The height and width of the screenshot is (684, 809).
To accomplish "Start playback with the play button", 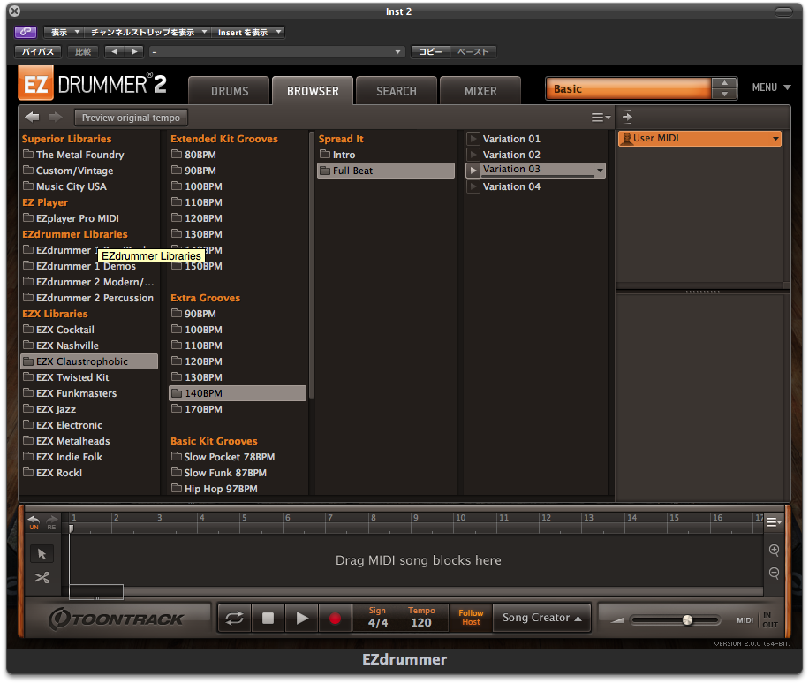I will click(302, 618).
